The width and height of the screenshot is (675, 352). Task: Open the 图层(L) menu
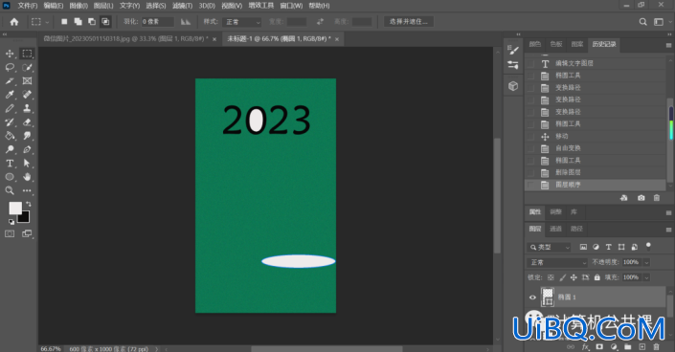click(x=103, y=6)
